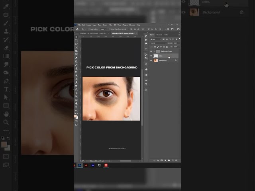Toggle lock transparent pixels

click(155, 47)
